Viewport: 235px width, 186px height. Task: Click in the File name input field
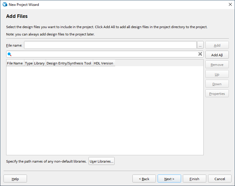pos(110,45)
